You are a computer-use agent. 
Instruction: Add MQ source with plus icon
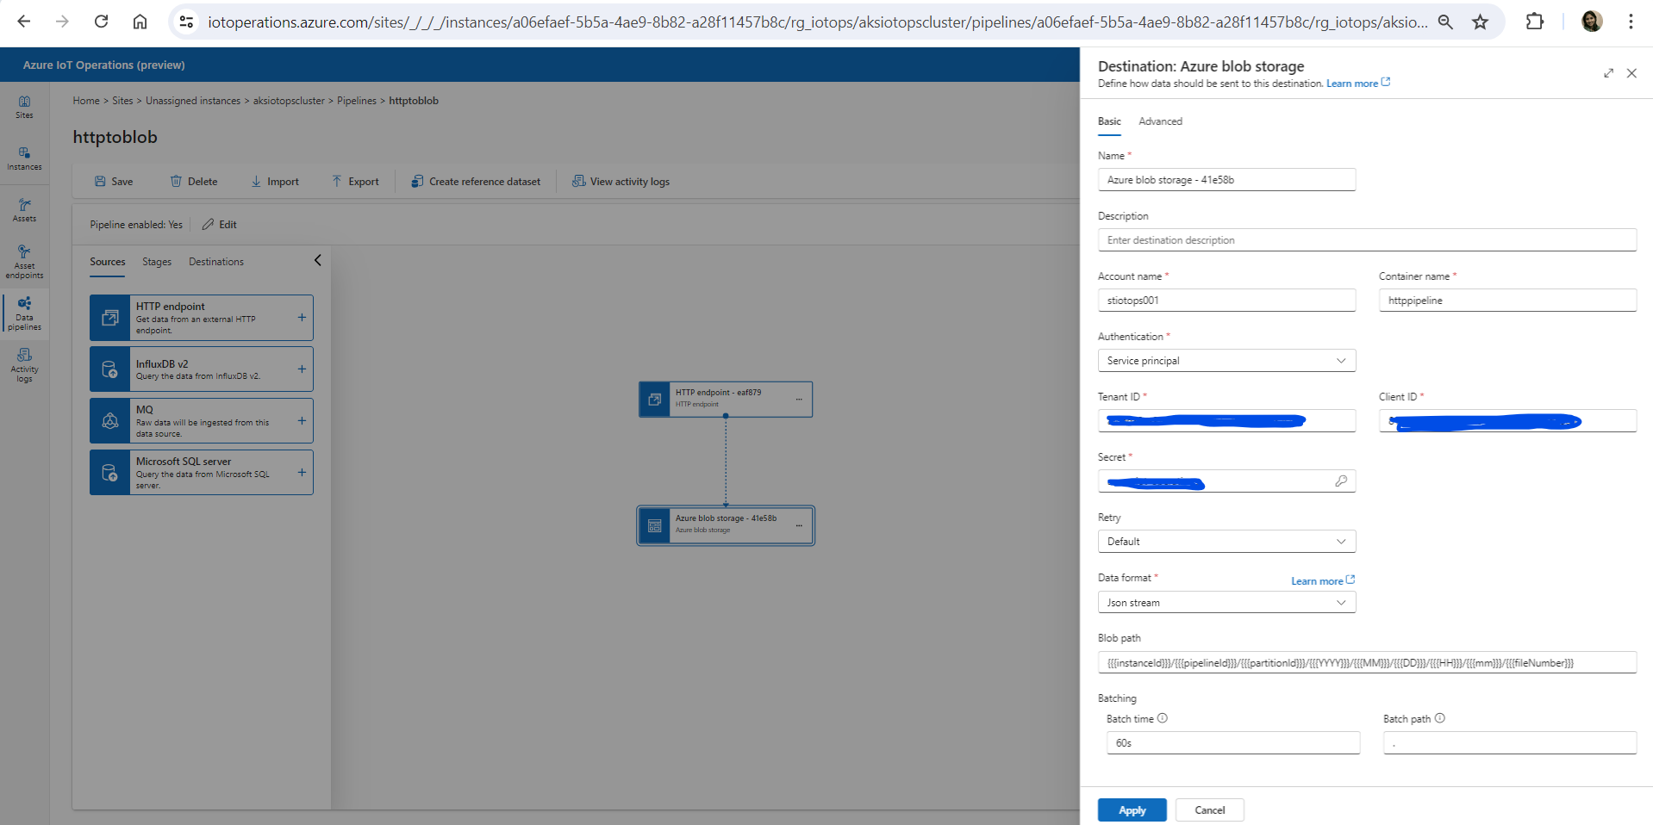[x=302, y=421]
